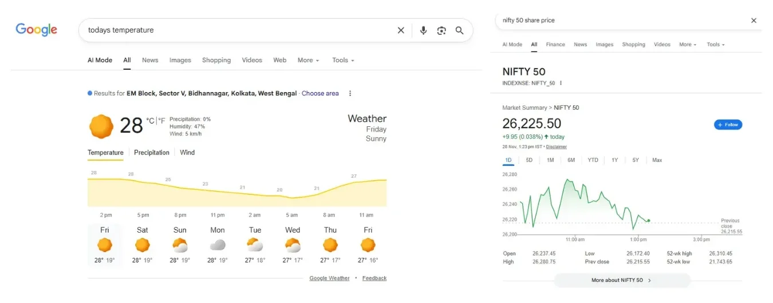The height and width of the screenshot is (303, 773).
Task: Expand More dropdown in NIFTY search tabs
Action: pyautogui.click(x=688, y=45)
